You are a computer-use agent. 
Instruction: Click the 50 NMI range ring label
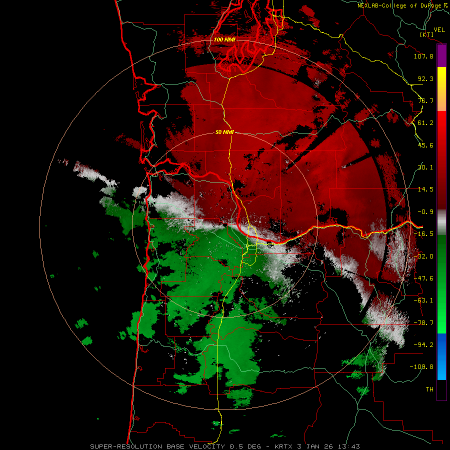tap(224, 132)
